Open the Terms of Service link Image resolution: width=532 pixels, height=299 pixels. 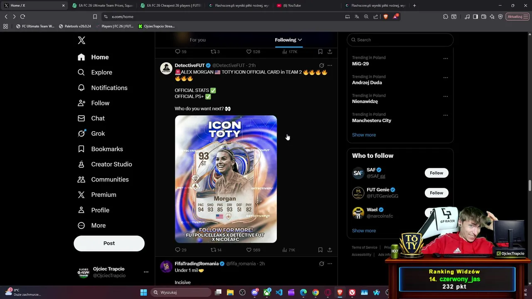(365, 248)
